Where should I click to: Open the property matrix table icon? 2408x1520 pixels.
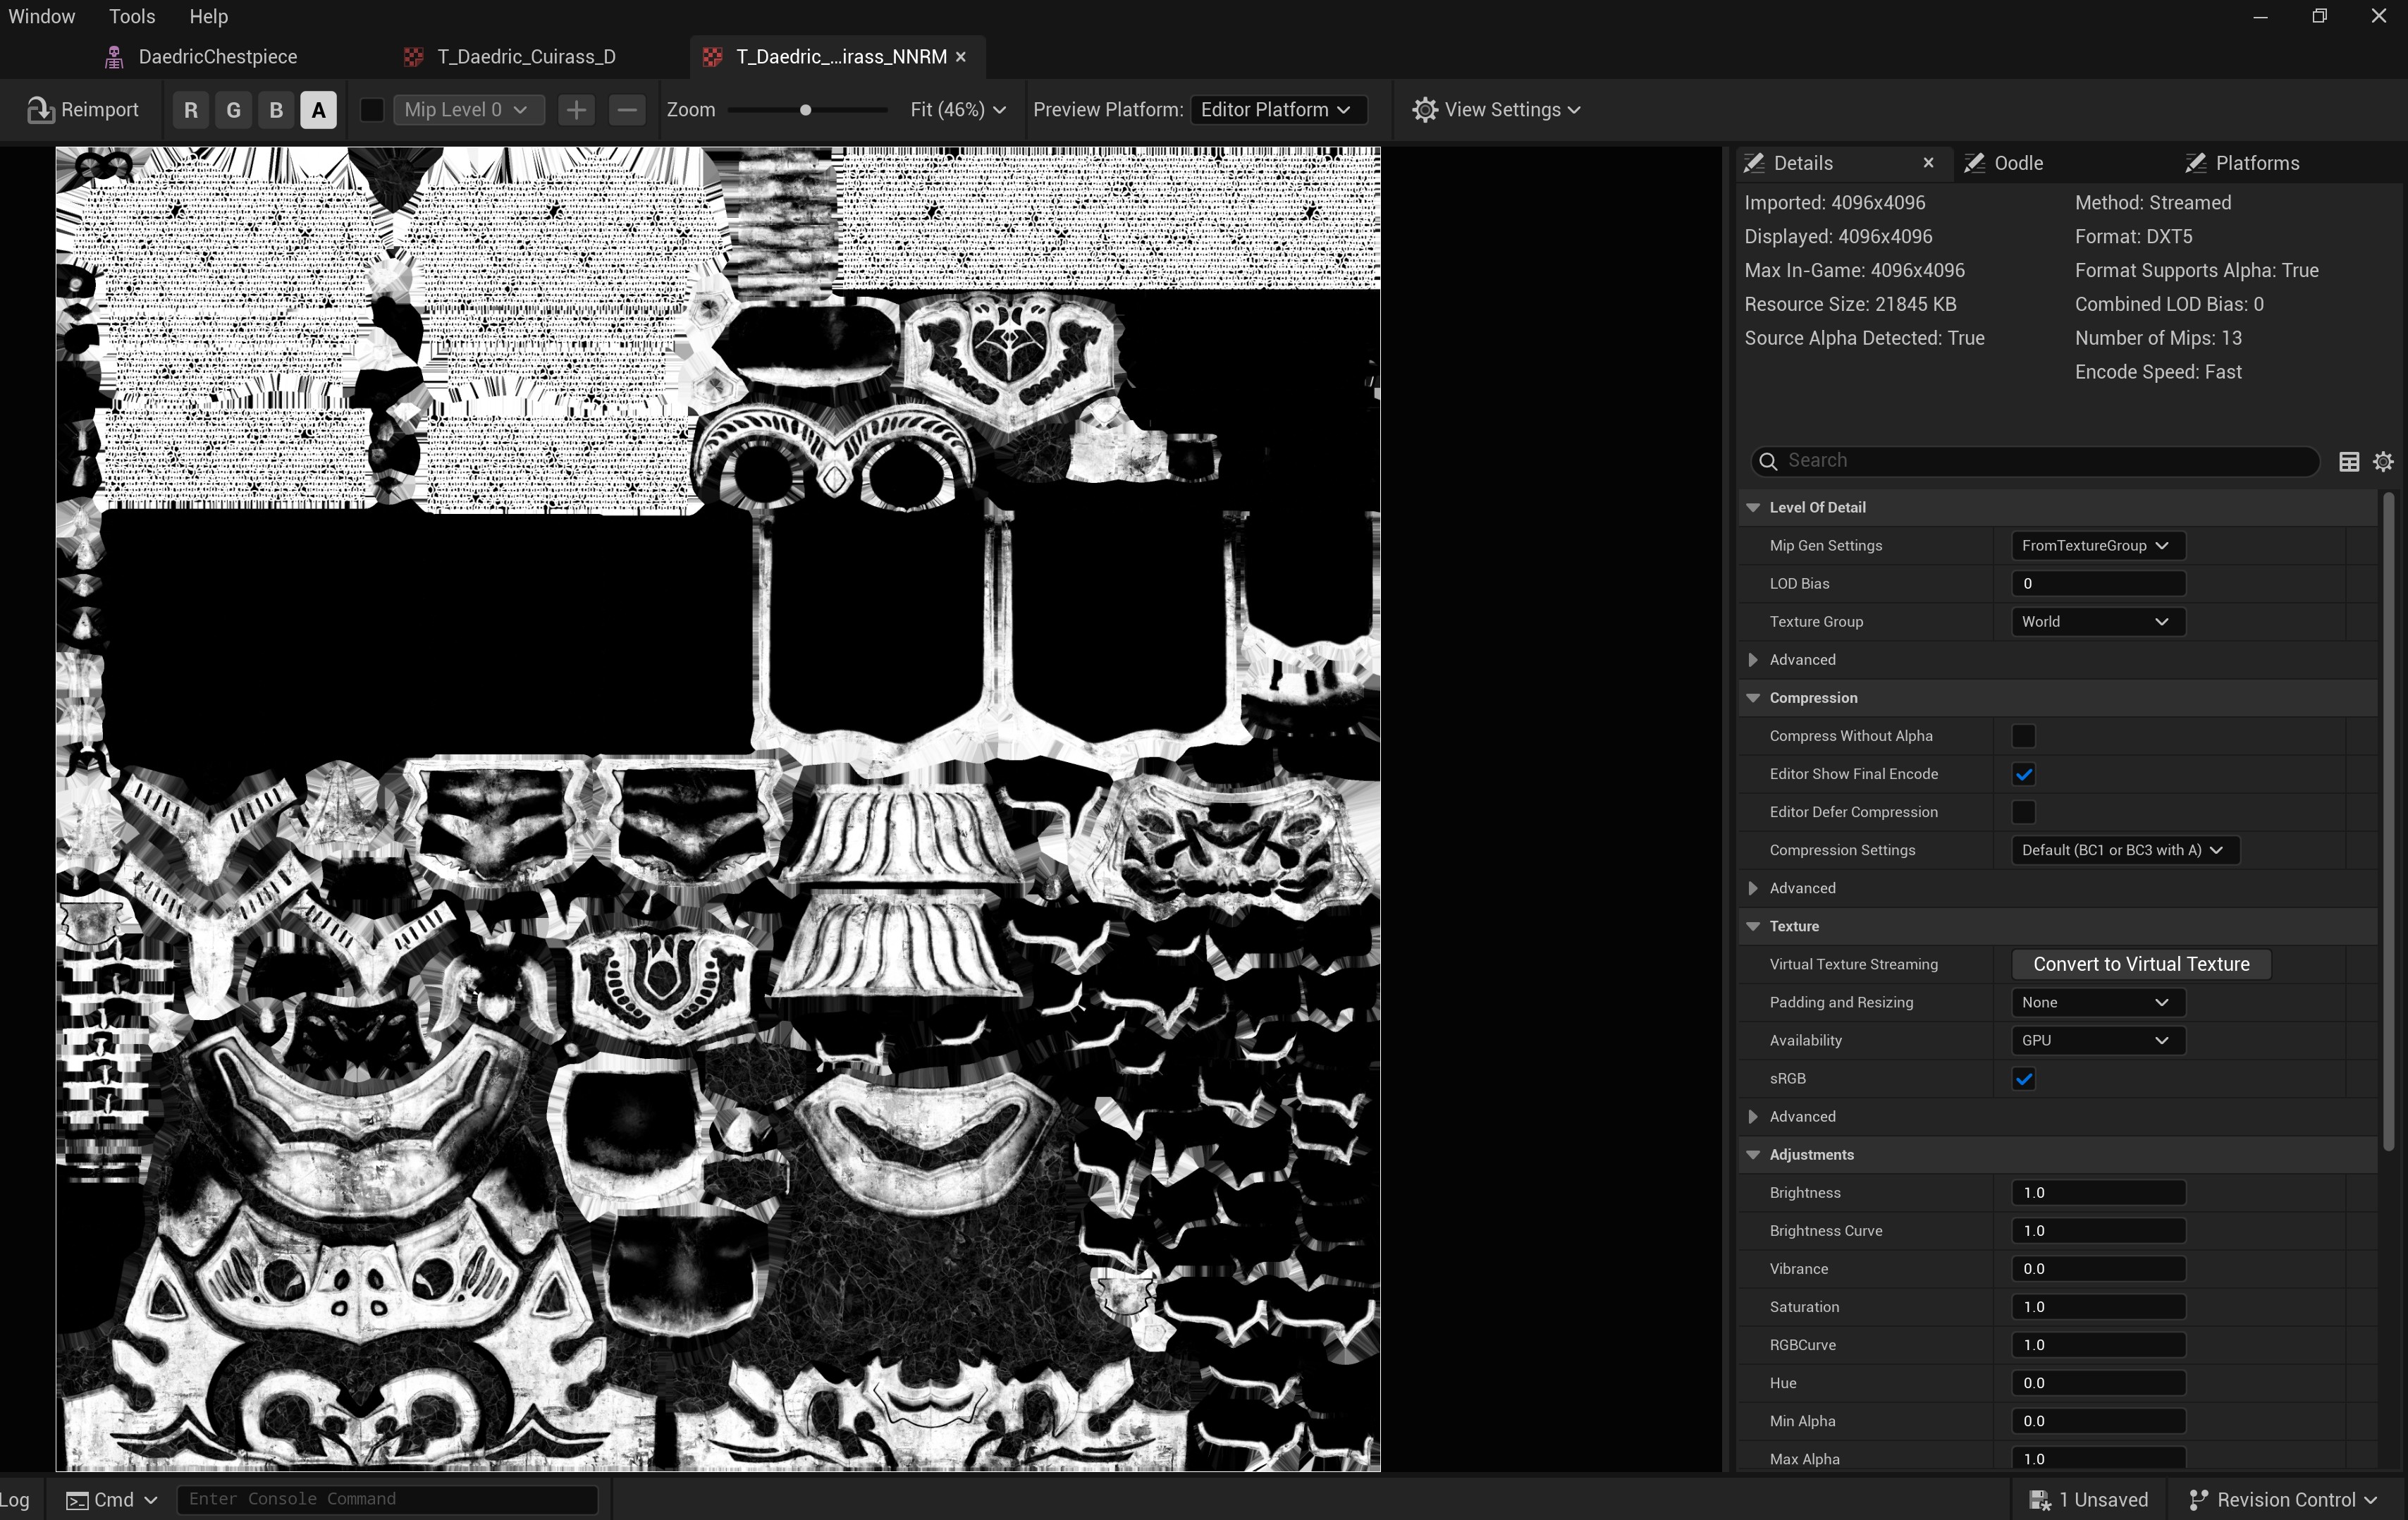tap(2349, 461)
